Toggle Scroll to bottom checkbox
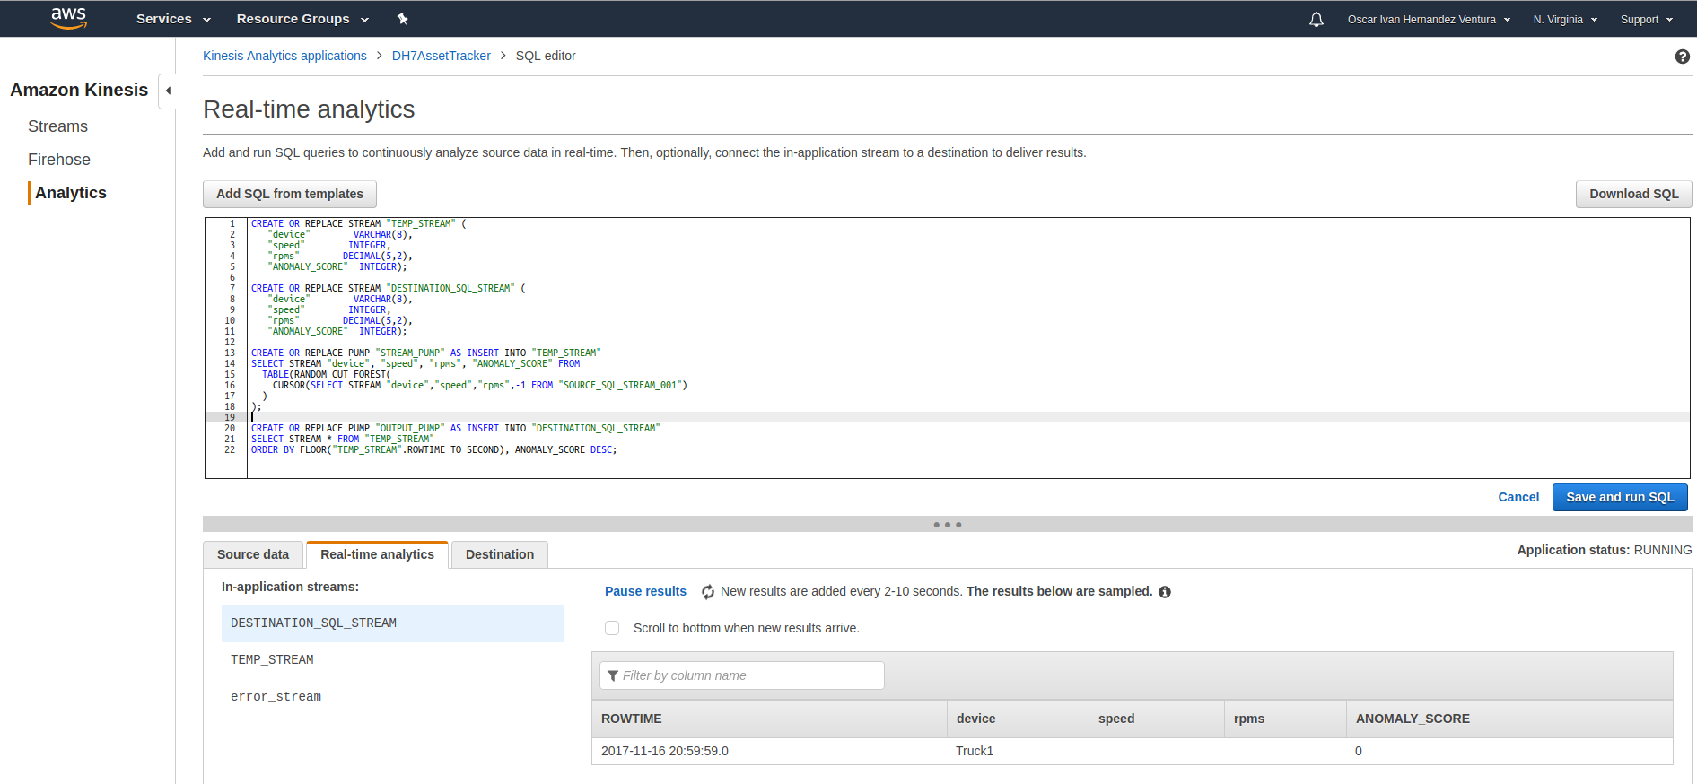 click(612, 628)
